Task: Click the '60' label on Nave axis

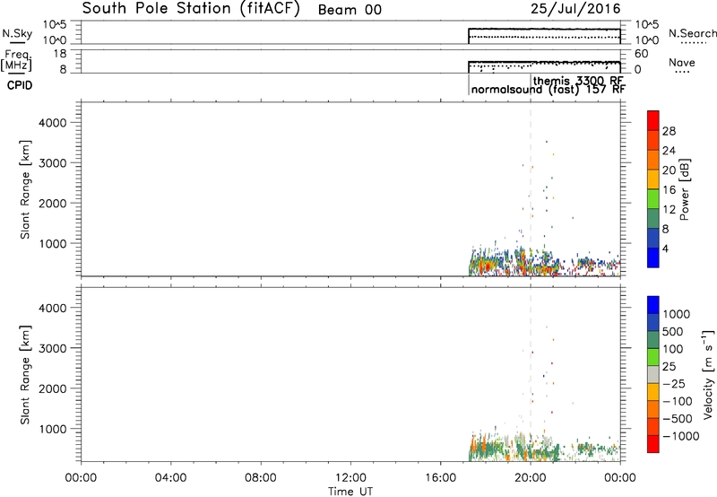Action: pos(641,54)
